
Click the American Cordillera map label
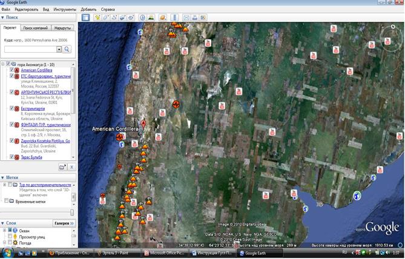tap(115, 129)
